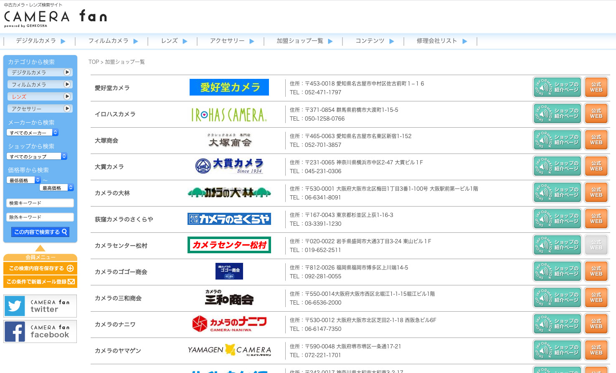Open the CAMERA fan facebook banner
This screenshot has height=373, width=616.
(40, 331)
